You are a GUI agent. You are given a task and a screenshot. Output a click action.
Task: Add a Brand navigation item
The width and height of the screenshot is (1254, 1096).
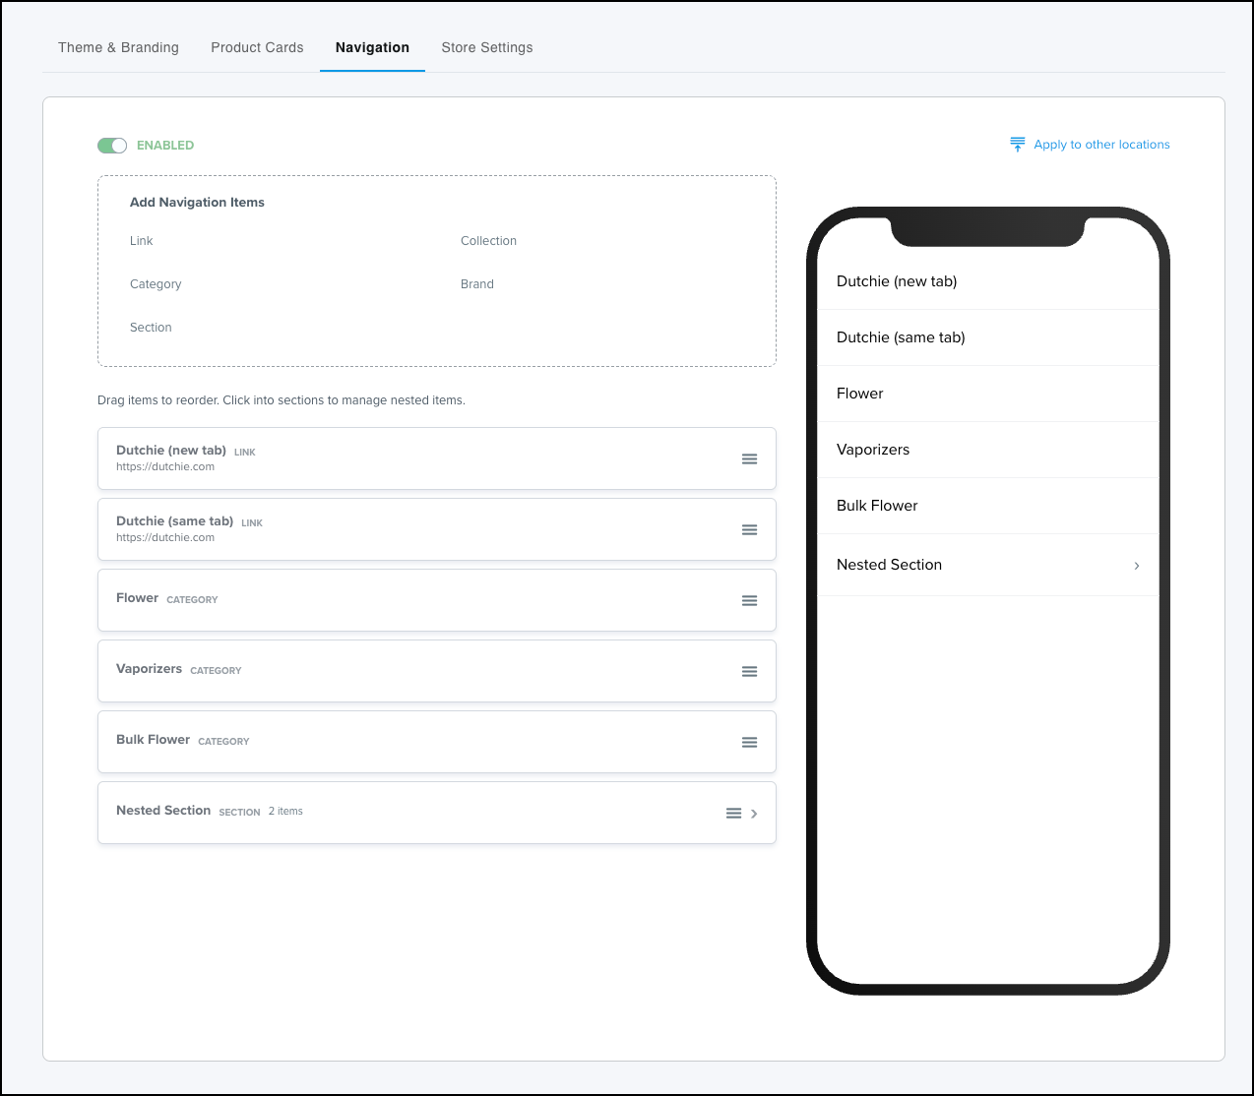click(x=477, y=284)
